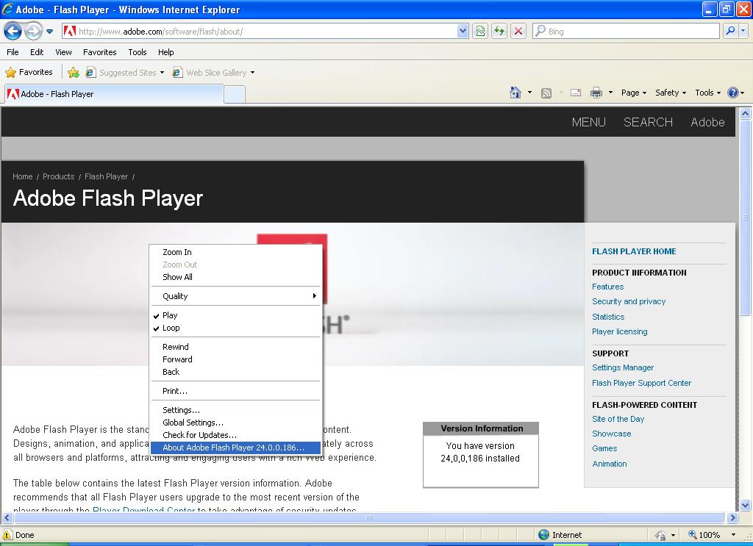The width and height of the screenshot is (753, 546).
Task: Click the Adobe logo text in header
Action: tap(707, 122)
